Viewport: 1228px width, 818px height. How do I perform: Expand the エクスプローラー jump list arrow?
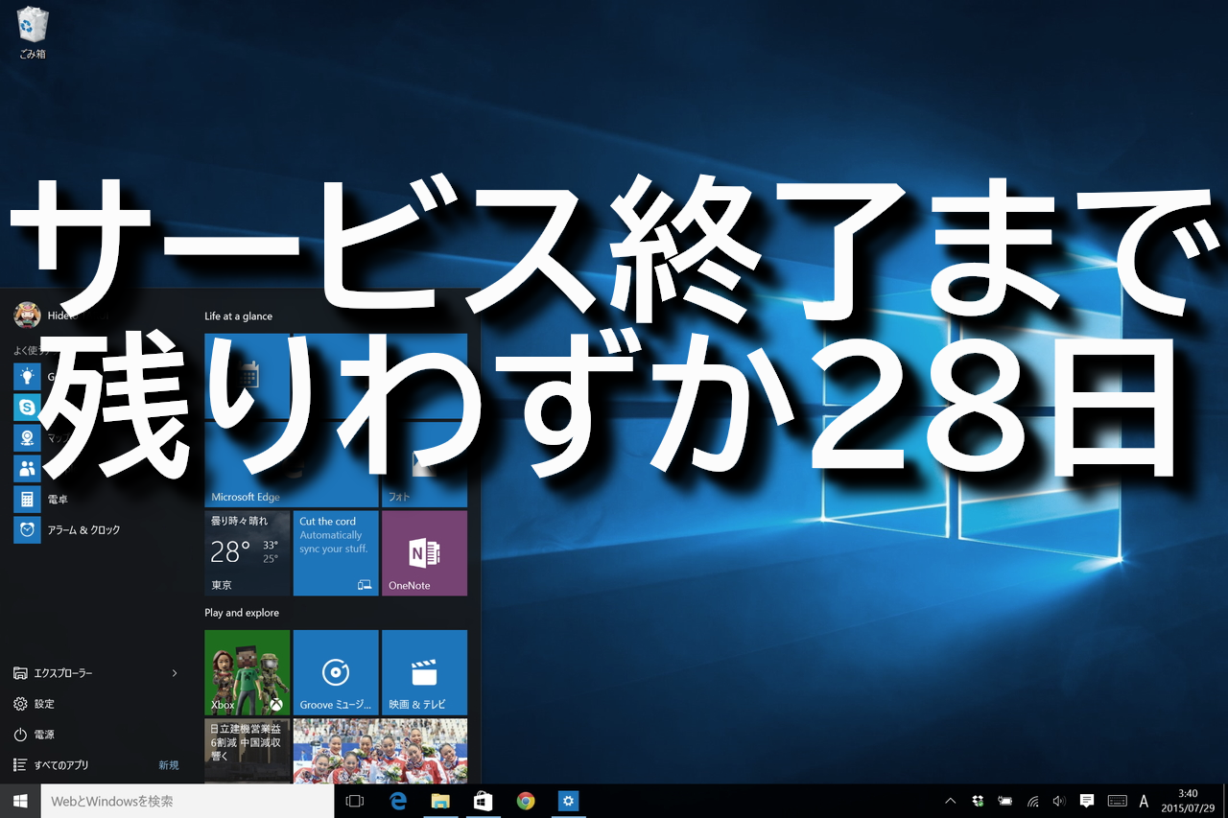tap(174, 673)
